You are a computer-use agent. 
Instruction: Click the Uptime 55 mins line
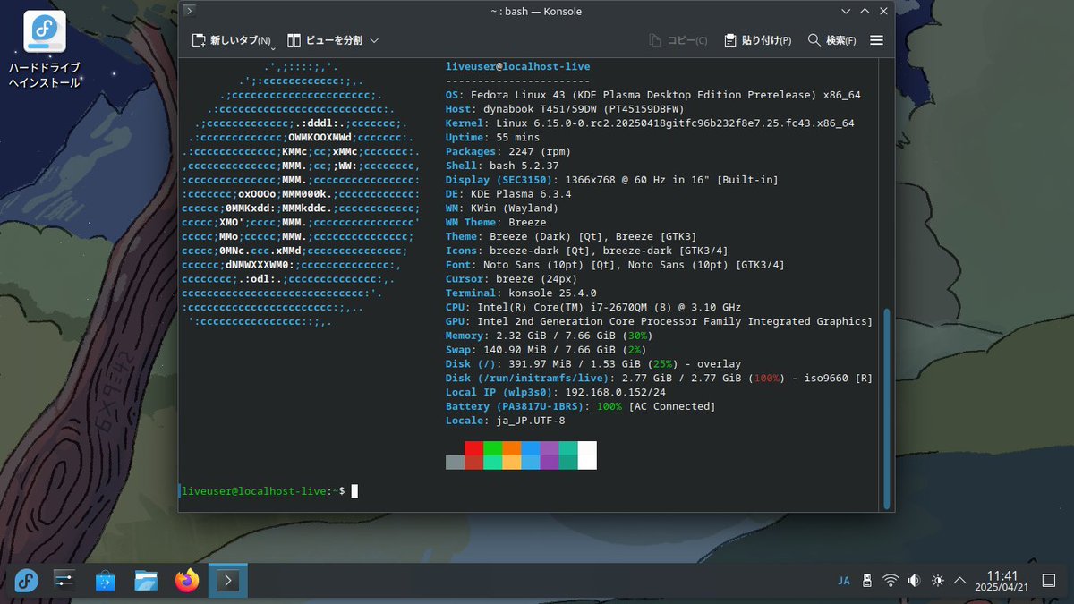pyautogui.click(x=492, y=137)
